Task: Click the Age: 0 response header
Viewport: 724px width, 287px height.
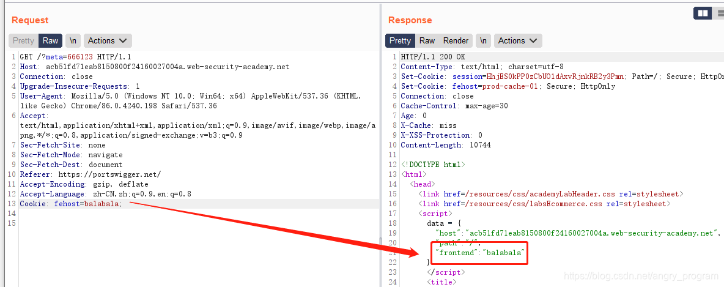Action: pyautogui.click(x=414, y=116)
